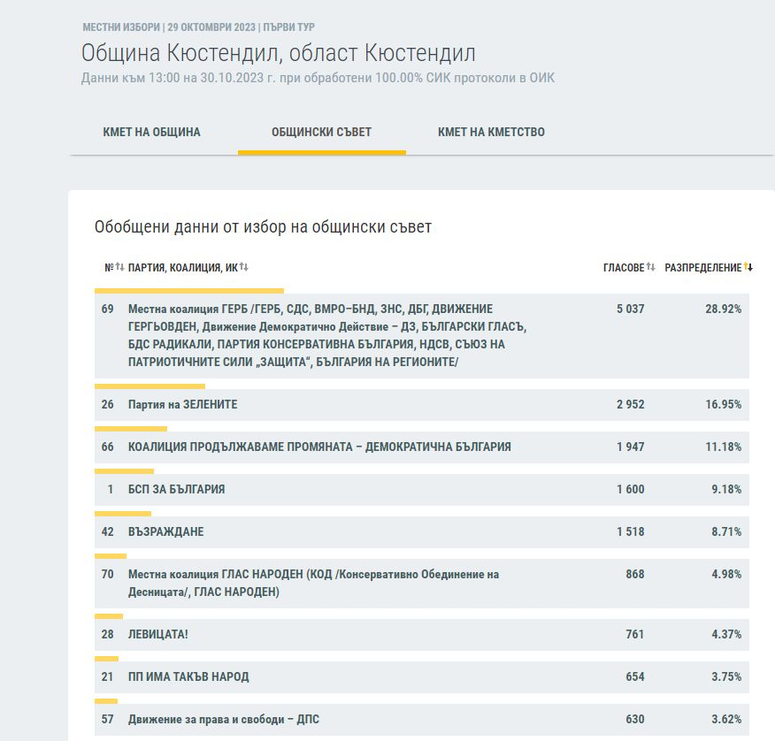Click the Данни към 13:00 на 30.10.2023 subtitle

pyautogui.click(x=318, y=78)
